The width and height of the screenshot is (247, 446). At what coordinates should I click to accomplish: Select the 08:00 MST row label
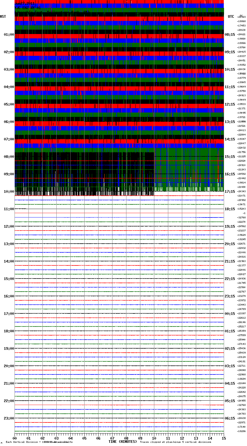click(9, 157)
